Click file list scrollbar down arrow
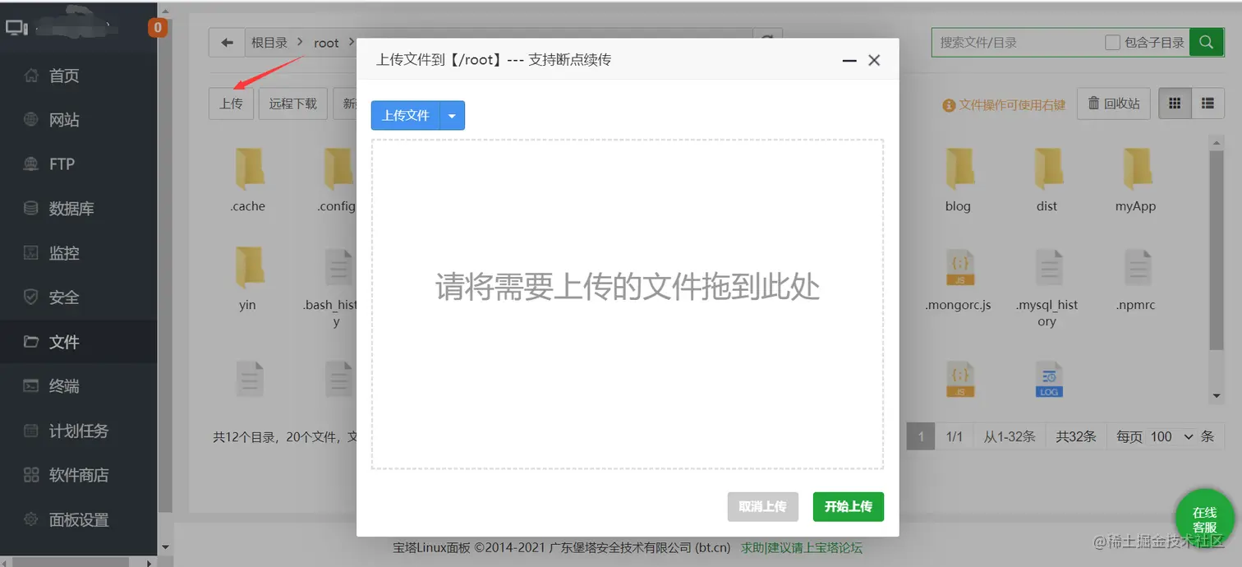Screen dimensions: 1242x567 (x=1217, y=397)
